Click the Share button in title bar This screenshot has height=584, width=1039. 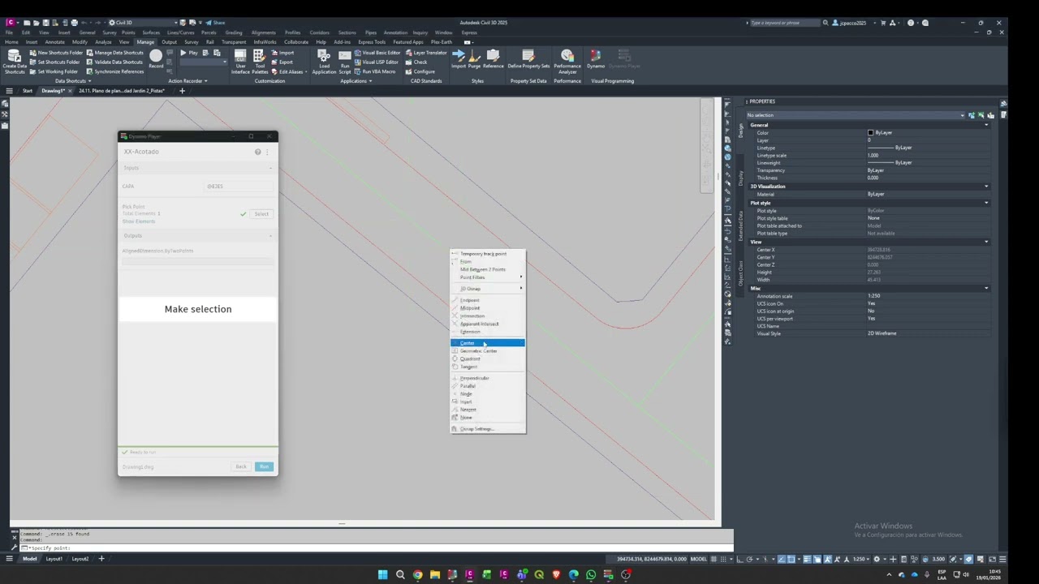pos(215,23)
